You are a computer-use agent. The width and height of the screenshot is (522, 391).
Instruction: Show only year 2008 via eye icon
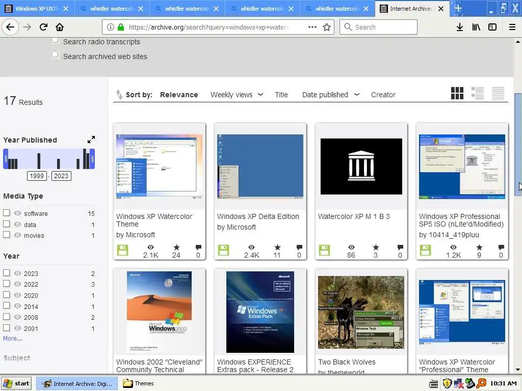[x=18, y=317]
